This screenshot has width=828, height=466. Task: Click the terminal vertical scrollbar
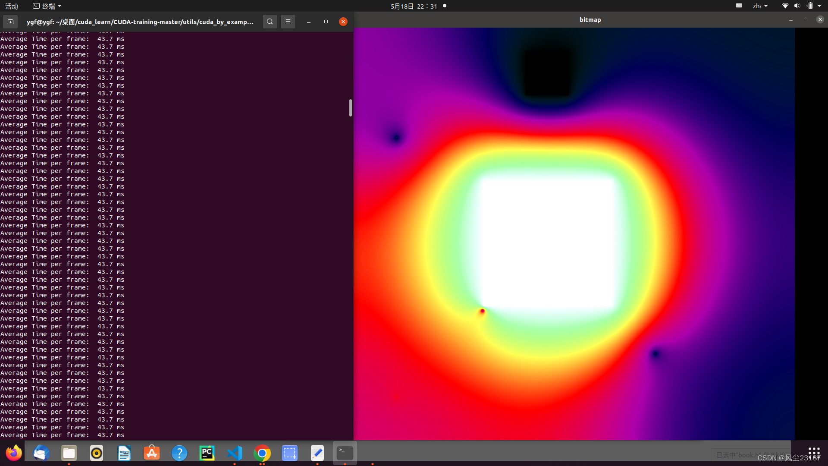(351, 108)
